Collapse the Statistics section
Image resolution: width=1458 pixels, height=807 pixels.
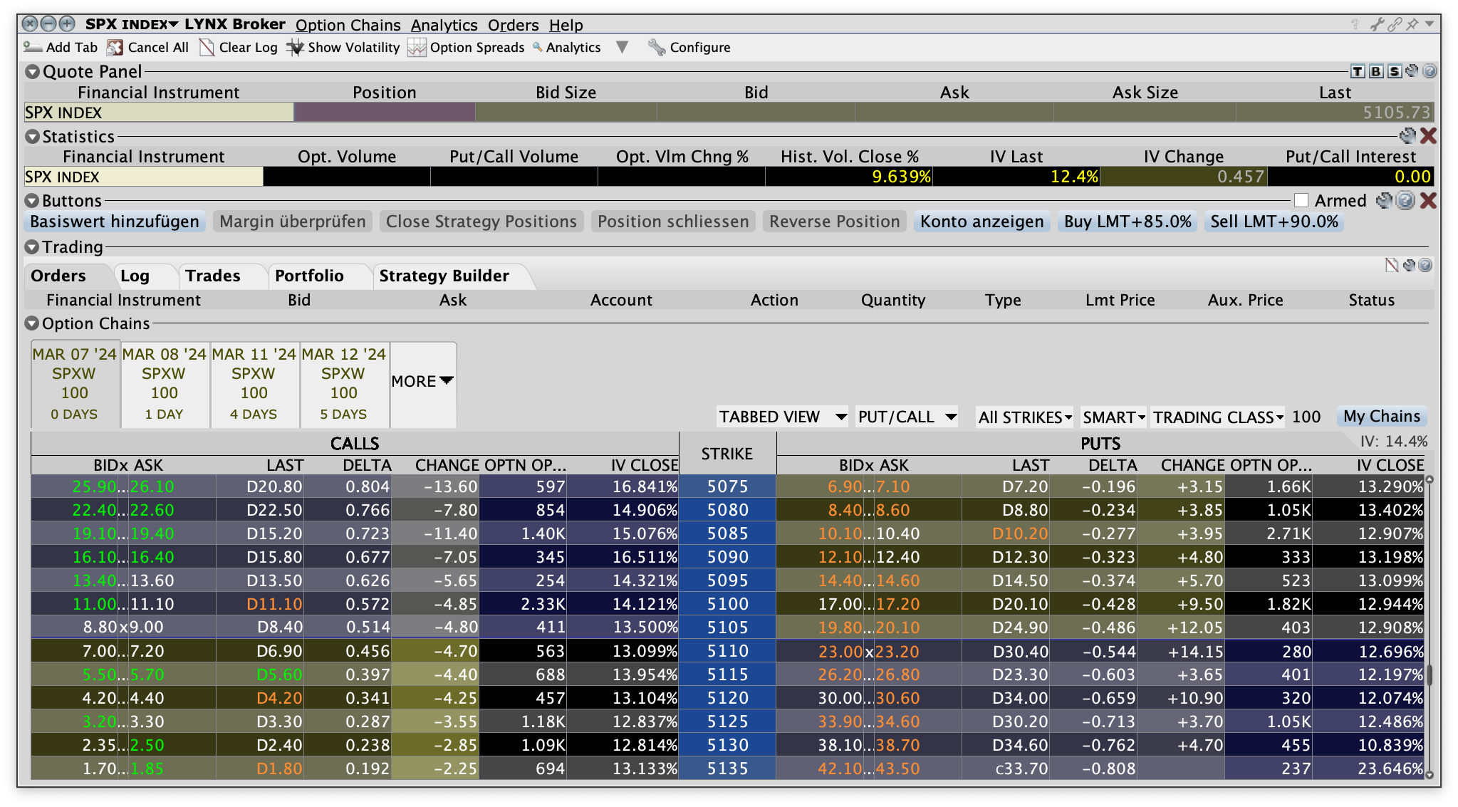[x=32, y=137]
